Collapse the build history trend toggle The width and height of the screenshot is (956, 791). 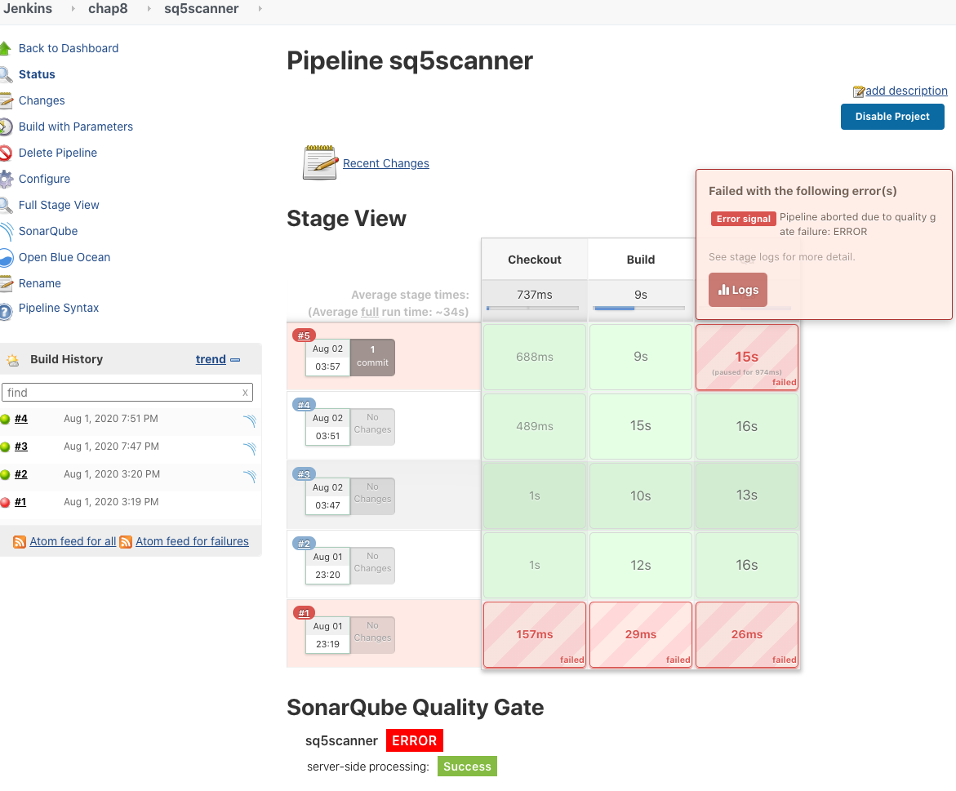click(235, 360)
